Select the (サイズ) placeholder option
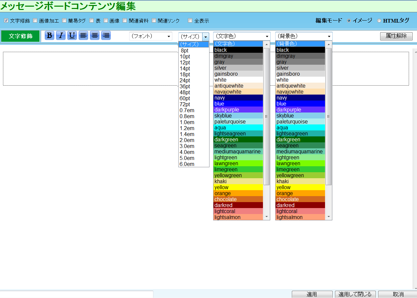Screen dimensions: 417x298 (194, 44)
